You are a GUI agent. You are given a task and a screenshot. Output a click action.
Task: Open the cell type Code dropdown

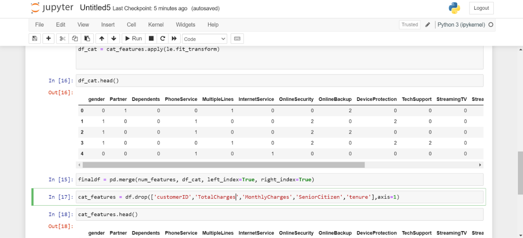(204, 39)
